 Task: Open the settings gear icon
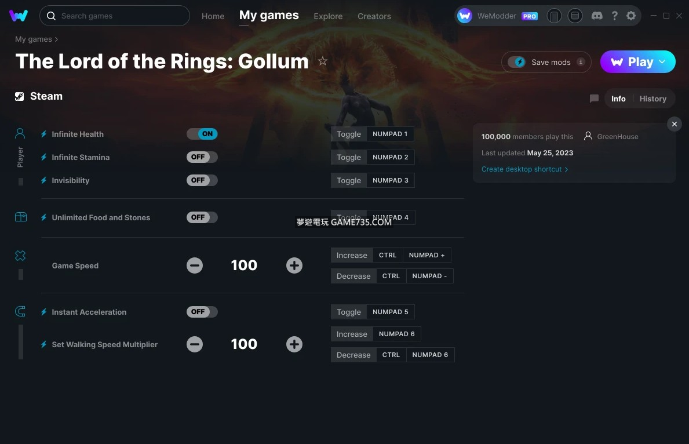[631, 16]
